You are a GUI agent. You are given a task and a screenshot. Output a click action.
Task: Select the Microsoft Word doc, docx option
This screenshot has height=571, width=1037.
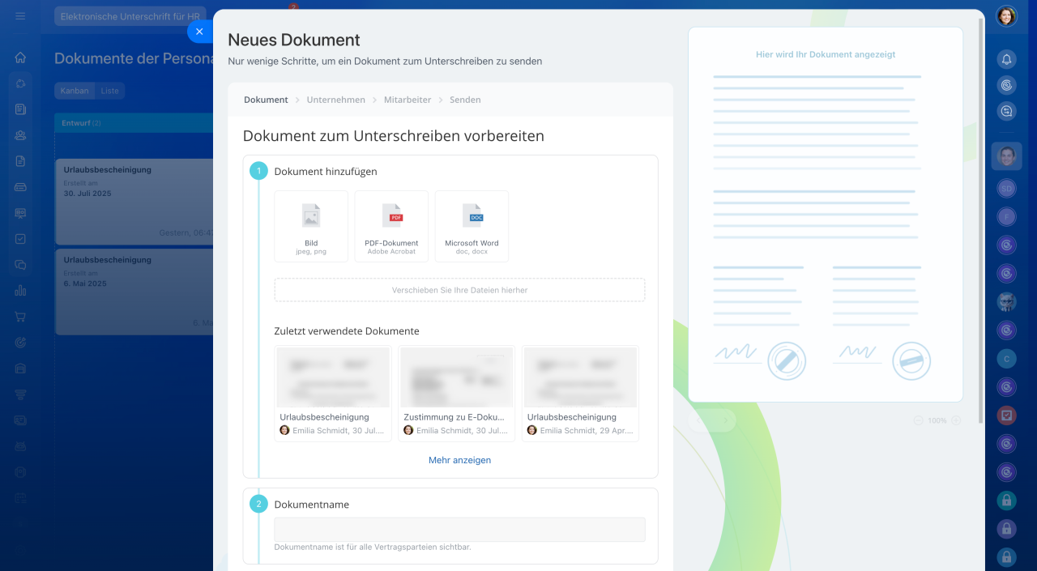point(472,227)
